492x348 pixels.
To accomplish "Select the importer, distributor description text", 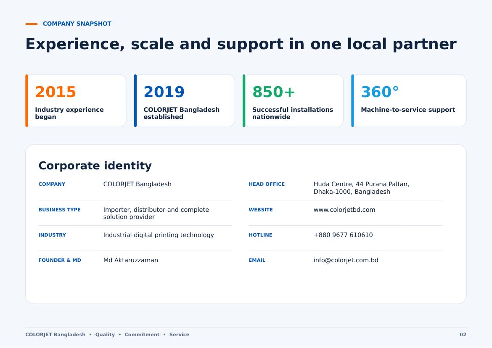I will pyautogui.click(x=156, y=213).
